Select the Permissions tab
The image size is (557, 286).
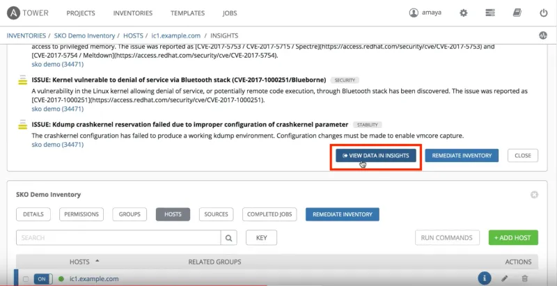pos(81,214)
